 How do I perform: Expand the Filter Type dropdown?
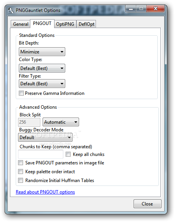click(42, 83)
